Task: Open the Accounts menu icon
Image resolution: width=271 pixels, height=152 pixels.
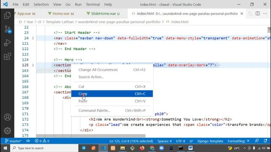Action: click(7, 117)
